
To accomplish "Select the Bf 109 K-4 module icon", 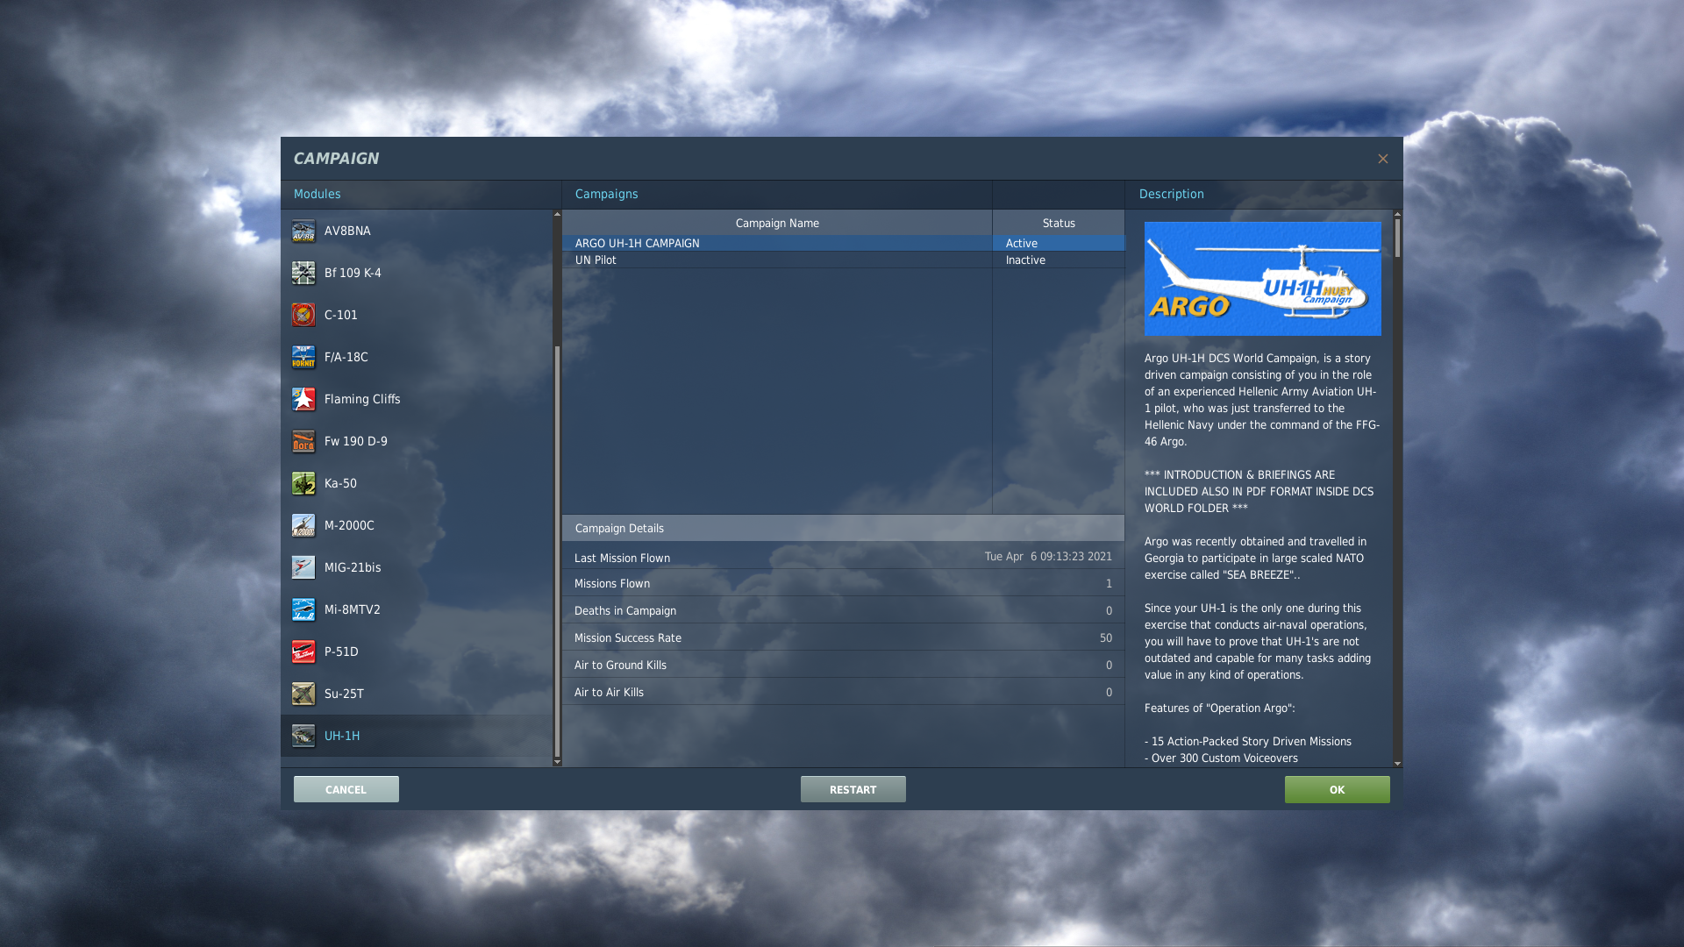I will click(303, 273).
